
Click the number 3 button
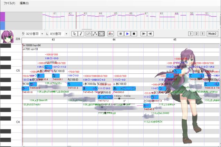tap(191, 34)
